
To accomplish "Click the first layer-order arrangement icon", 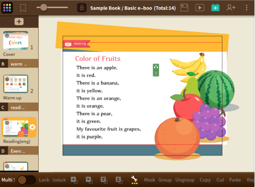I will point(74,180).
